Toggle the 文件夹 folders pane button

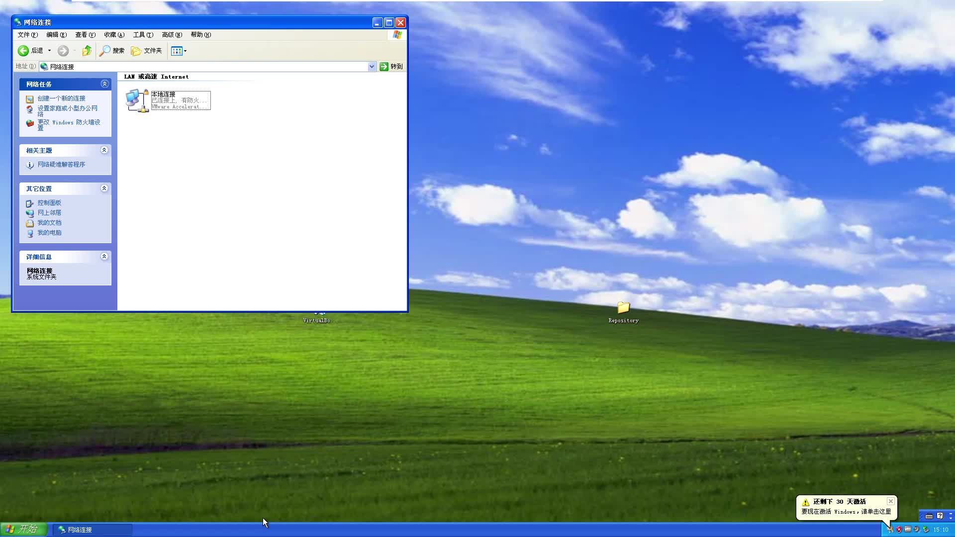(146, 51)
